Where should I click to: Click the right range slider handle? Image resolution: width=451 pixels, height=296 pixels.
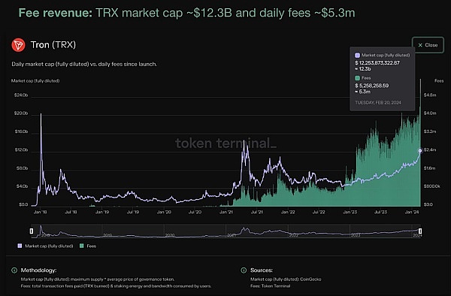click(420, 231)
